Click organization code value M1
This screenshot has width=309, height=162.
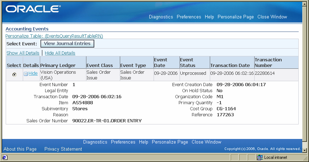220,97
